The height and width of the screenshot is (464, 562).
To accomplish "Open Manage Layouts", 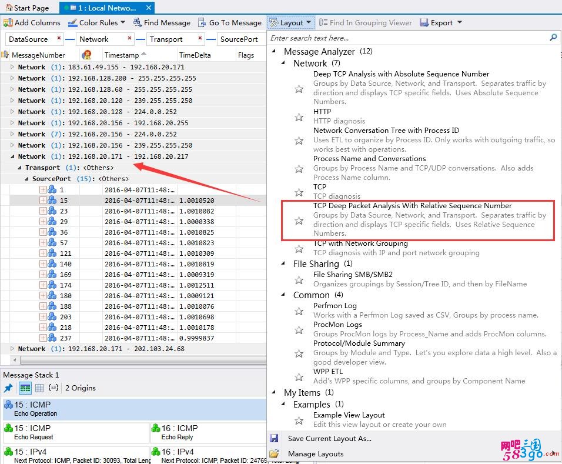I will pyautogui.click(x=316, y=454).
